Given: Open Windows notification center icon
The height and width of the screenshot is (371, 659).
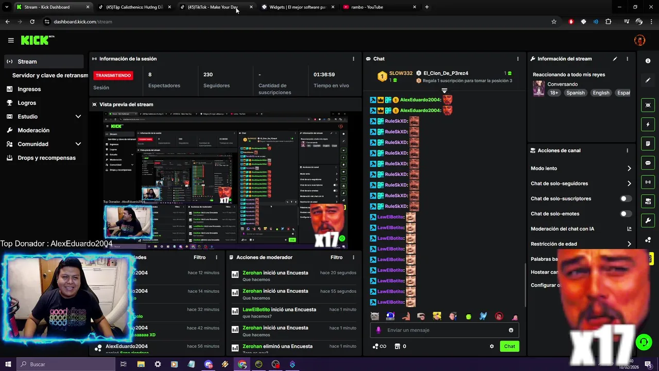Looking at the screenshot, I should pyautogui.click(x=648, y=364).
